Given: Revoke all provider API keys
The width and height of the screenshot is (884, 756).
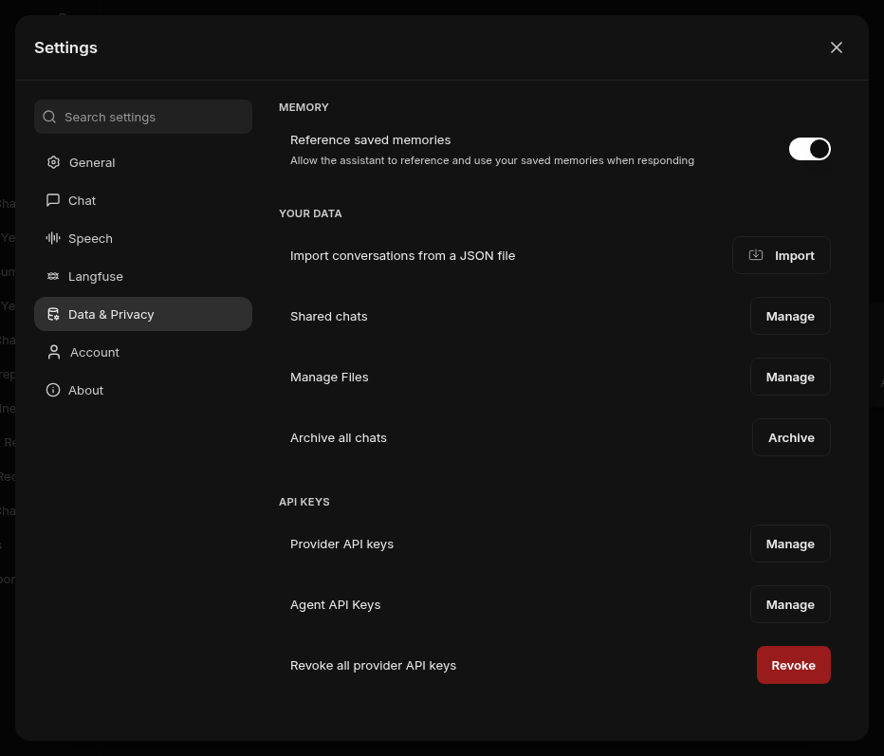Looking at the screenshot, I should [793, 665].
